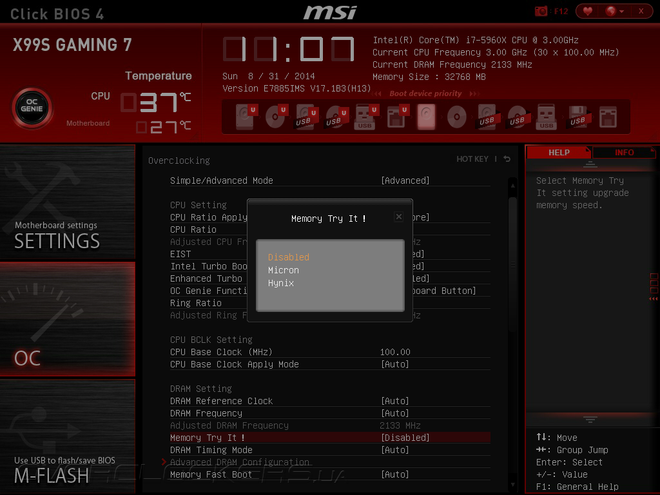This screenshot has width=660, height=495.
Task: Open the HOT KEY list
Action: pos(472,159)
